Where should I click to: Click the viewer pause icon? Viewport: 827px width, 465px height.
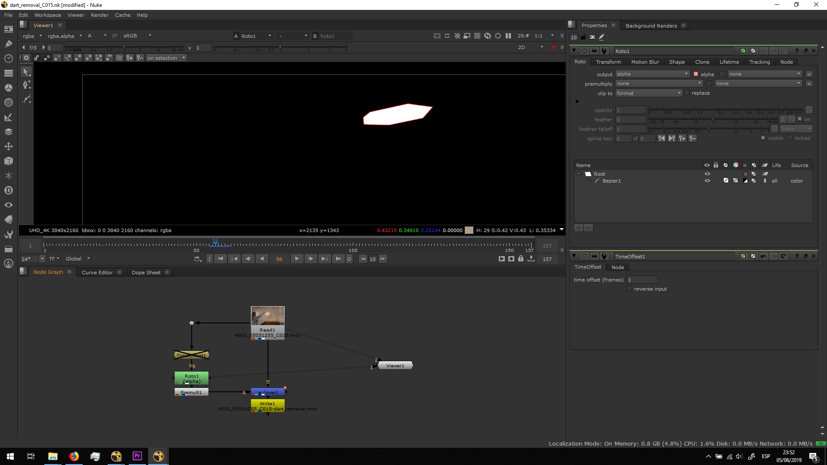[x=508, y=36]
